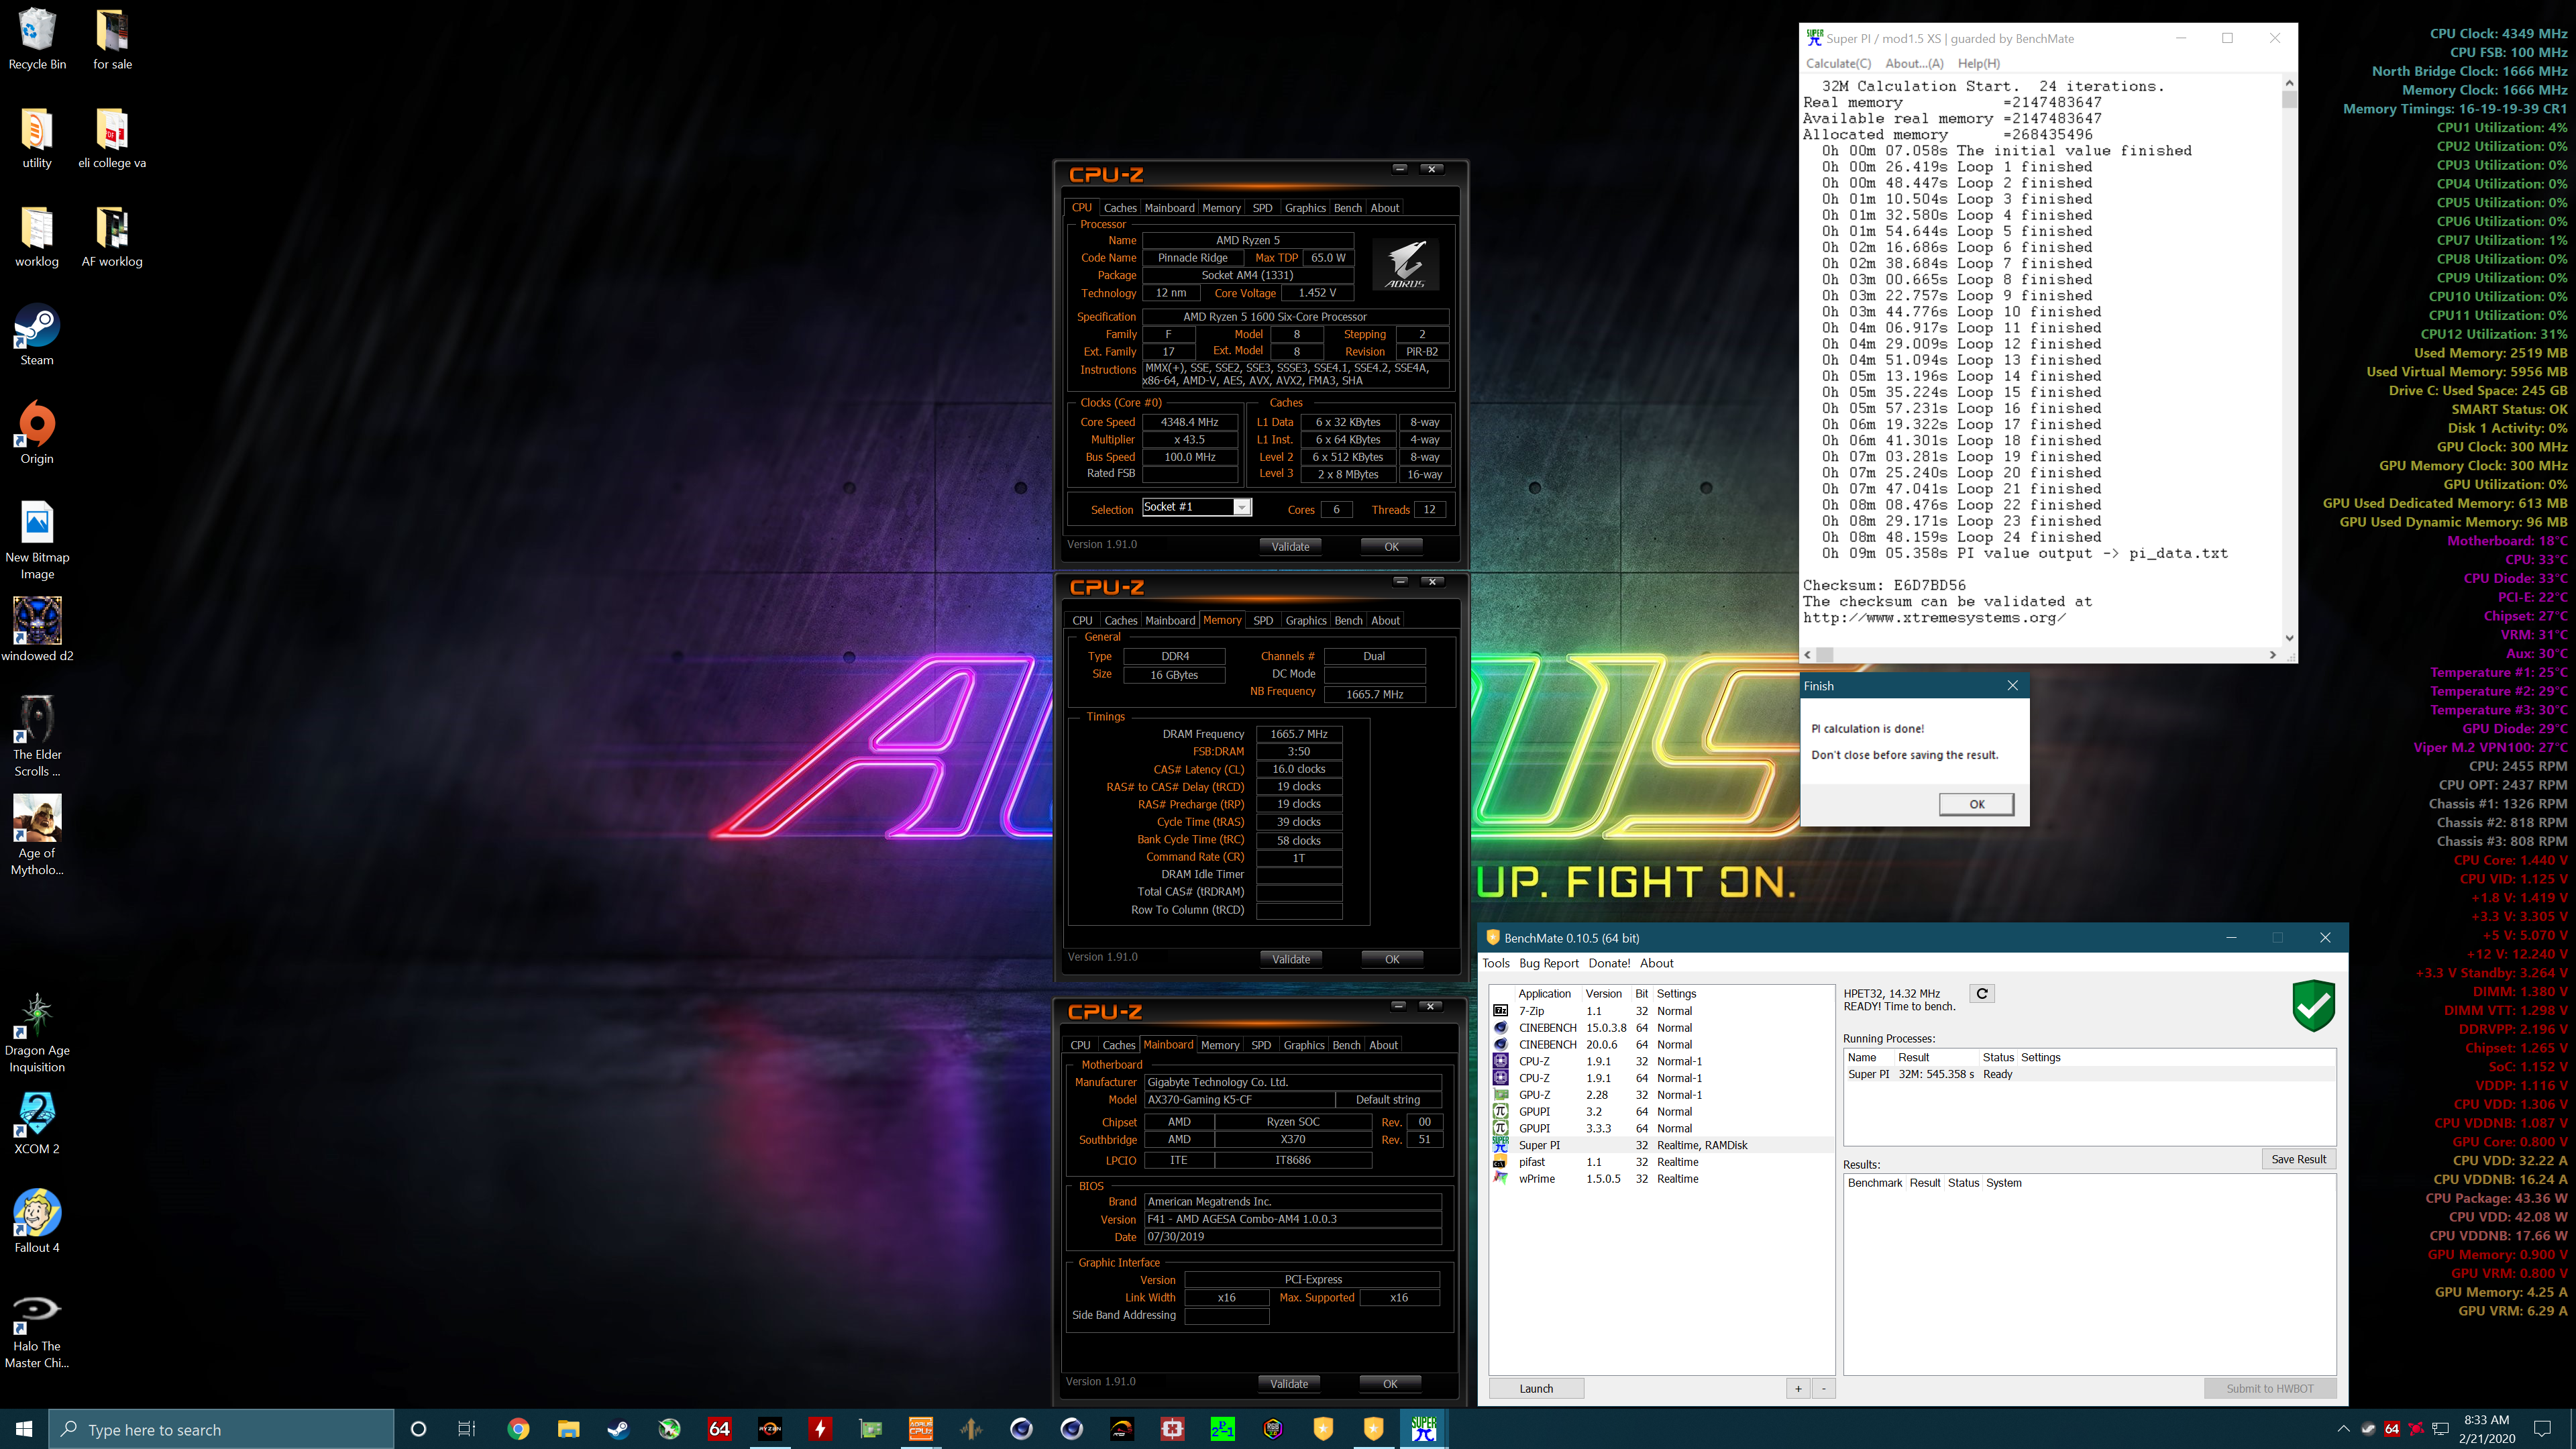The height and width of the screenshot is (1449, 2576).
Task: Open Task View from the taskbar
Action: pos(466,1429)
